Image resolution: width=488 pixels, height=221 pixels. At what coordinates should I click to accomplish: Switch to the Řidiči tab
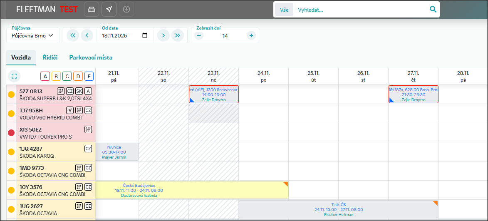click(x=50, y=57)
